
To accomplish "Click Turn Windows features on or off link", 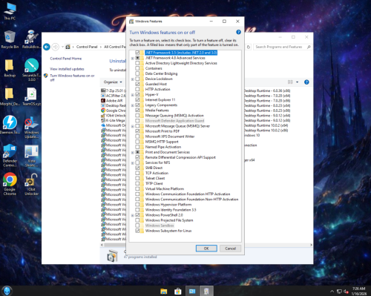I will point(72,78).
